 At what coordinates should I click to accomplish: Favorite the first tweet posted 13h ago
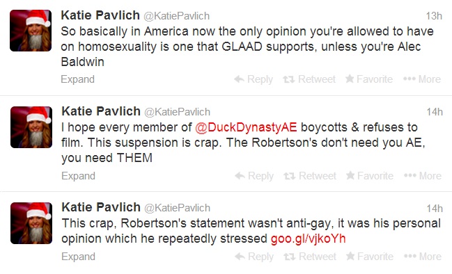coord(369,79)
